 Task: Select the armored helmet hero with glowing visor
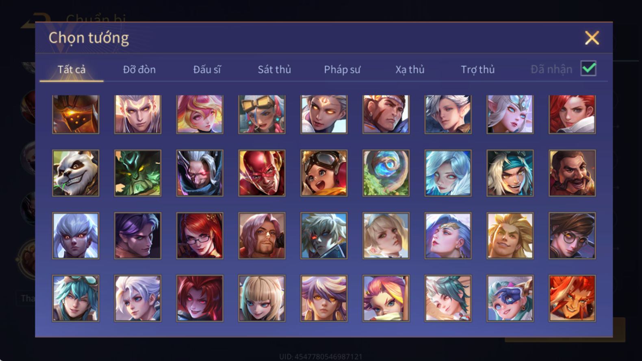76,114
